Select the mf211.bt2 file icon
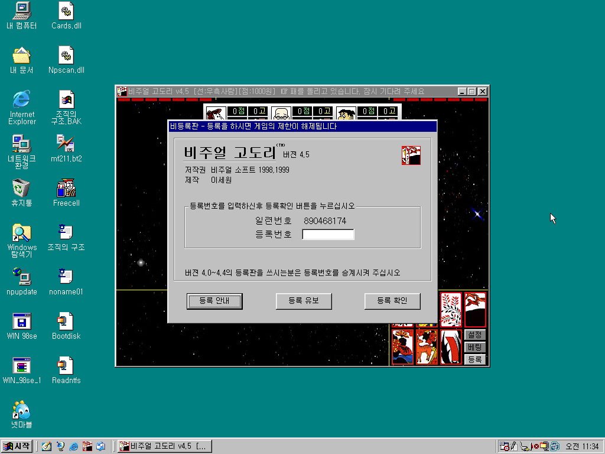This screenshot has height=454, width=605. click(66, 148)
